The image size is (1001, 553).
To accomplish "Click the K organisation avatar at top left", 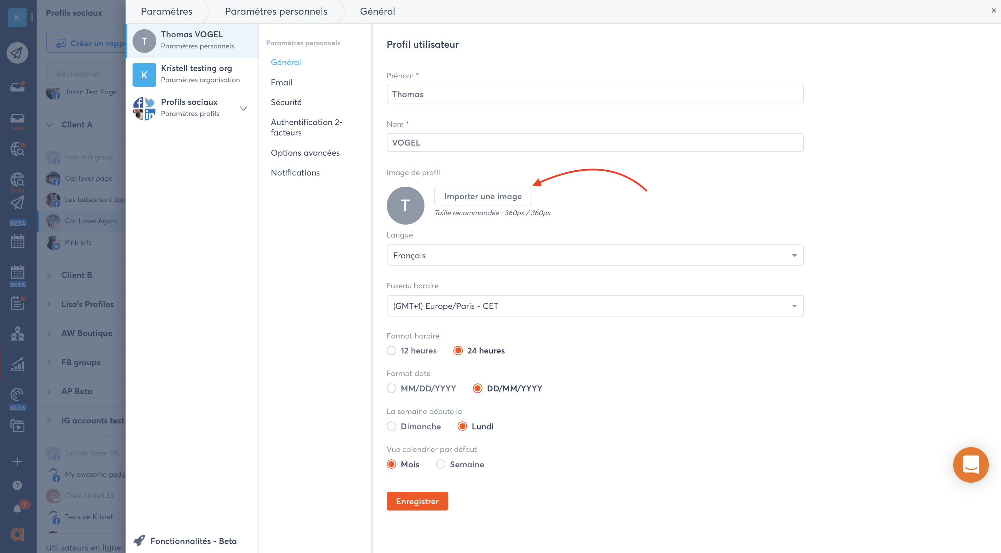I will click(x=17, y=17).
